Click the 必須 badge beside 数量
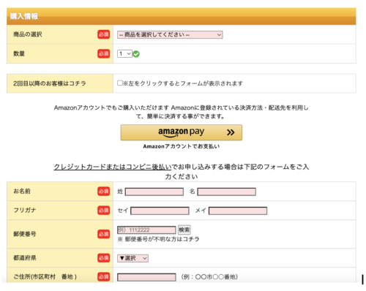This screenshot has height=291, width=366. point(104,53)
